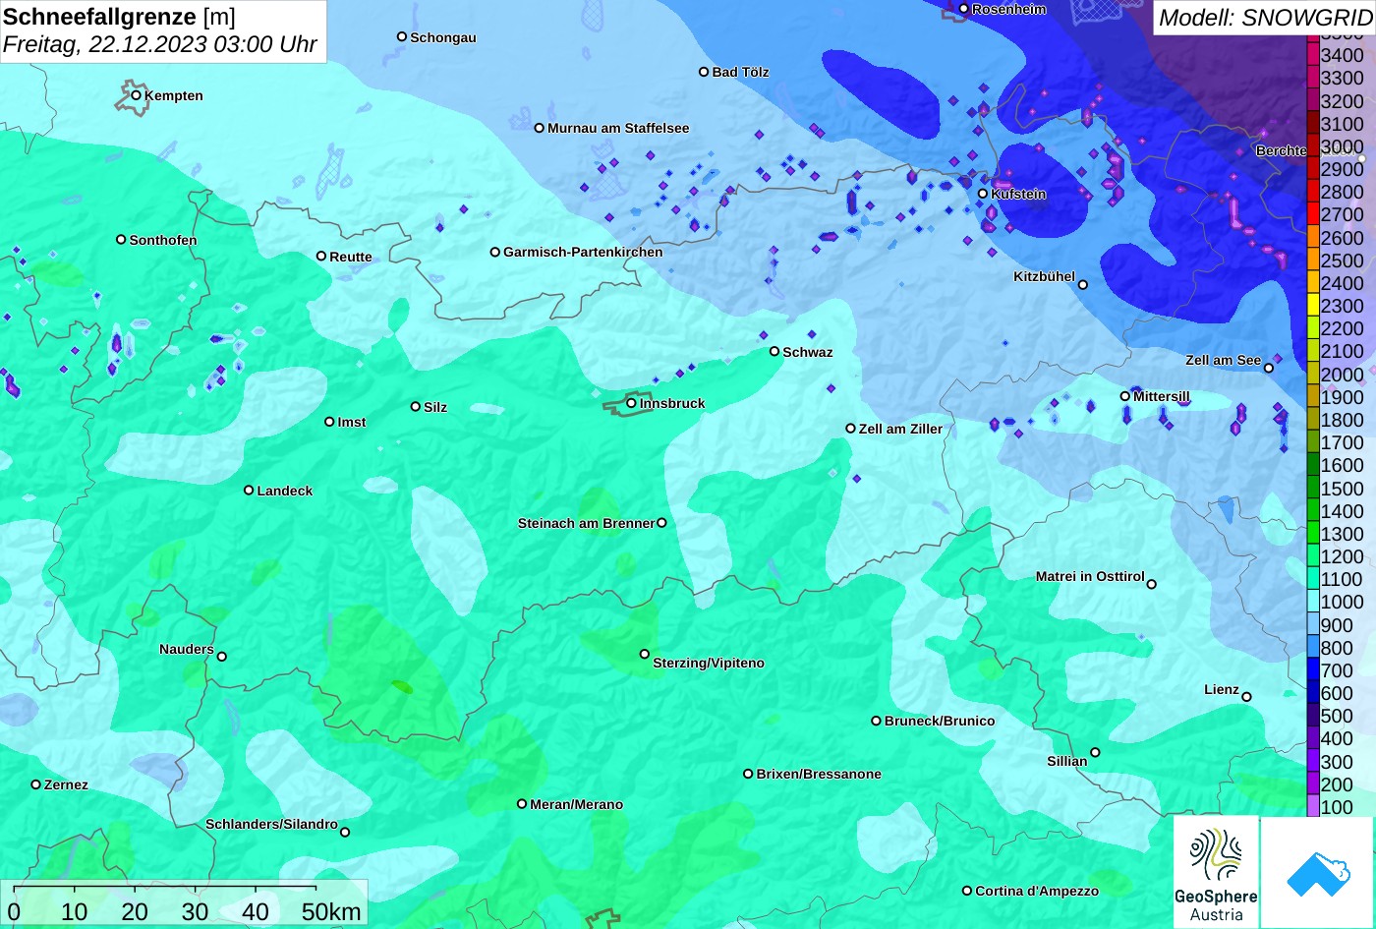Click the Modell: SNOWGRID label
The width and height of the screenshot is (1376, 929).
pyautogui.click(x=1265, y=17)
